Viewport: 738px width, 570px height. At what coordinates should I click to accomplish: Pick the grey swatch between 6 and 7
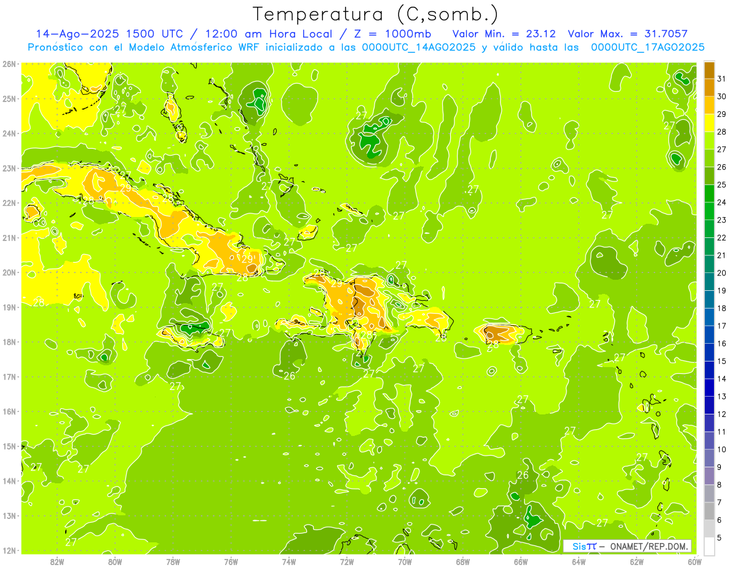(709, 511)
